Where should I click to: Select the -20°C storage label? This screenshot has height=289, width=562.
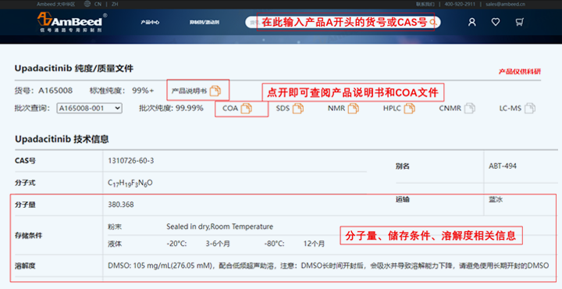(176, 244)
